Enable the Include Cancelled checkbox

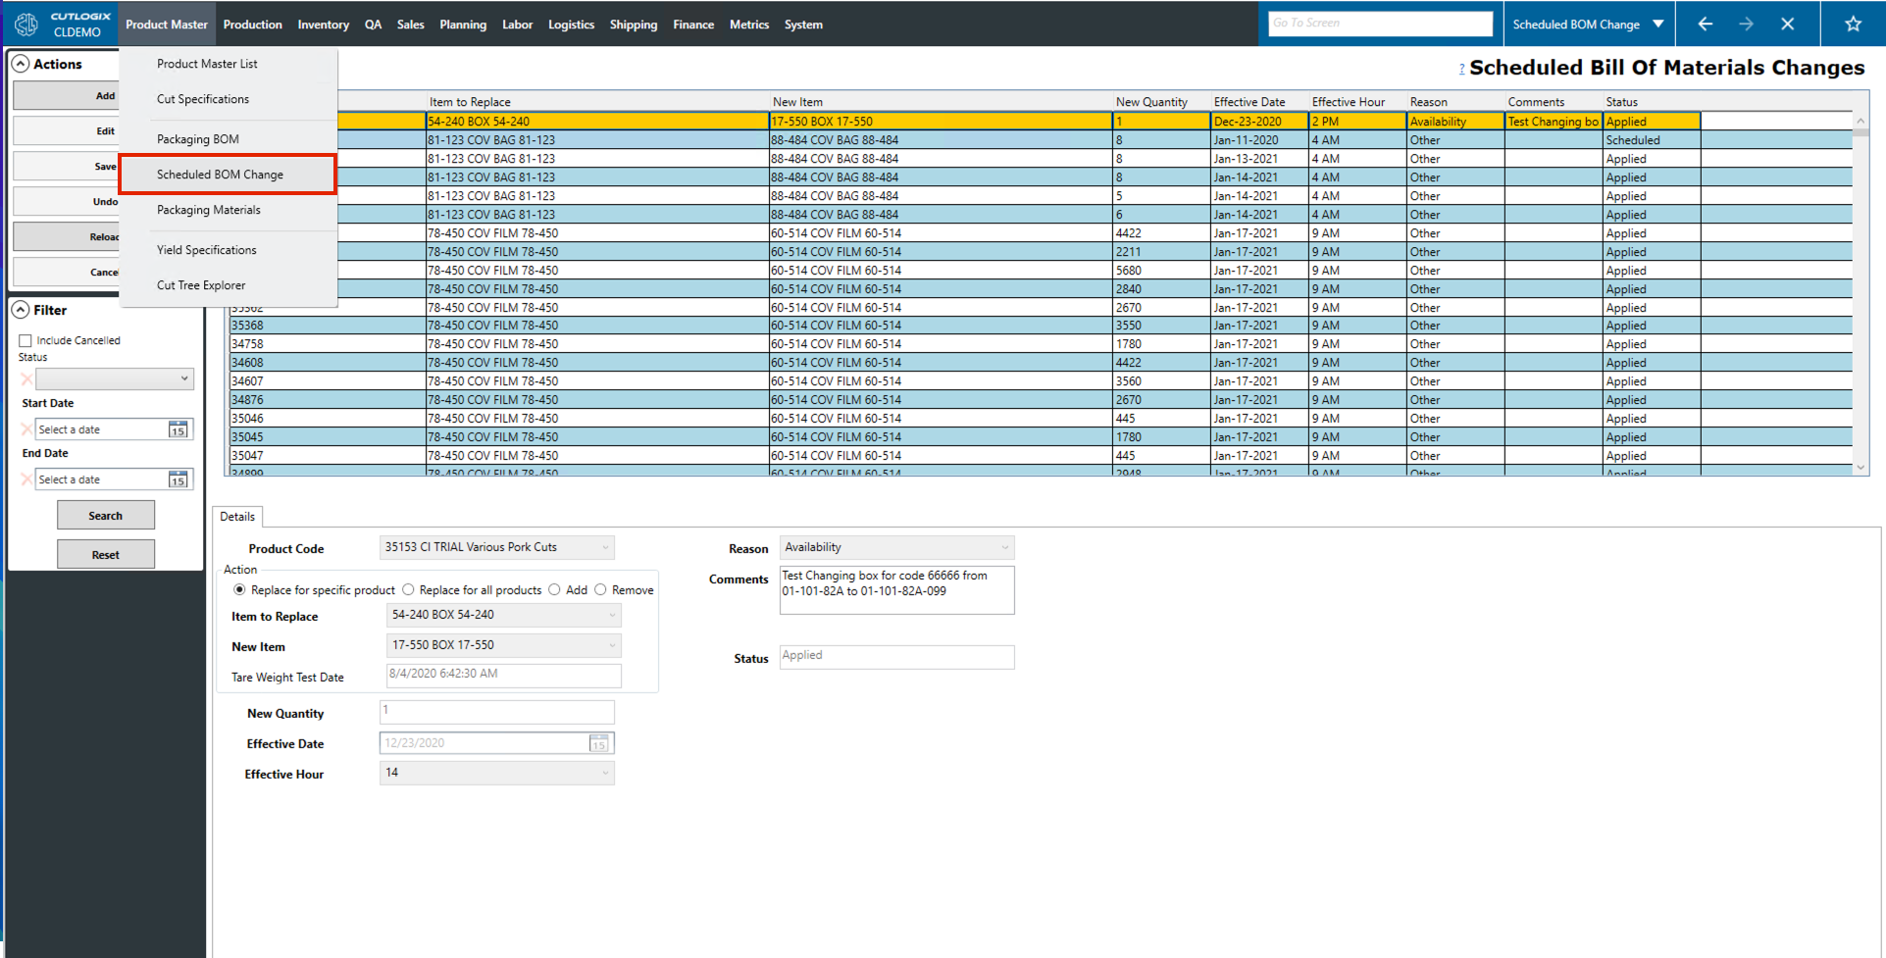pos(25,340)
